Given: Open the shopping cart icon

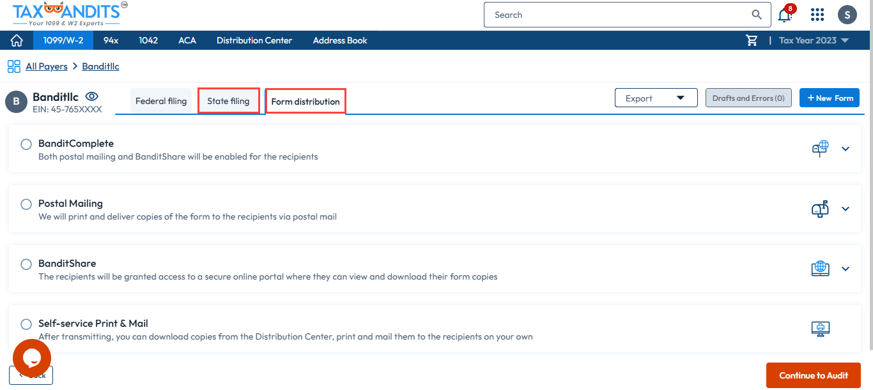Looking at the screenshot, I should click(752, 40).
